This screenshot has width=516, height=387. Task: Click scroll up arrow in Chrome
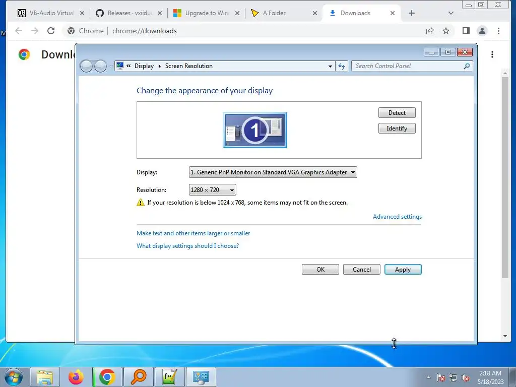point(505,73)
